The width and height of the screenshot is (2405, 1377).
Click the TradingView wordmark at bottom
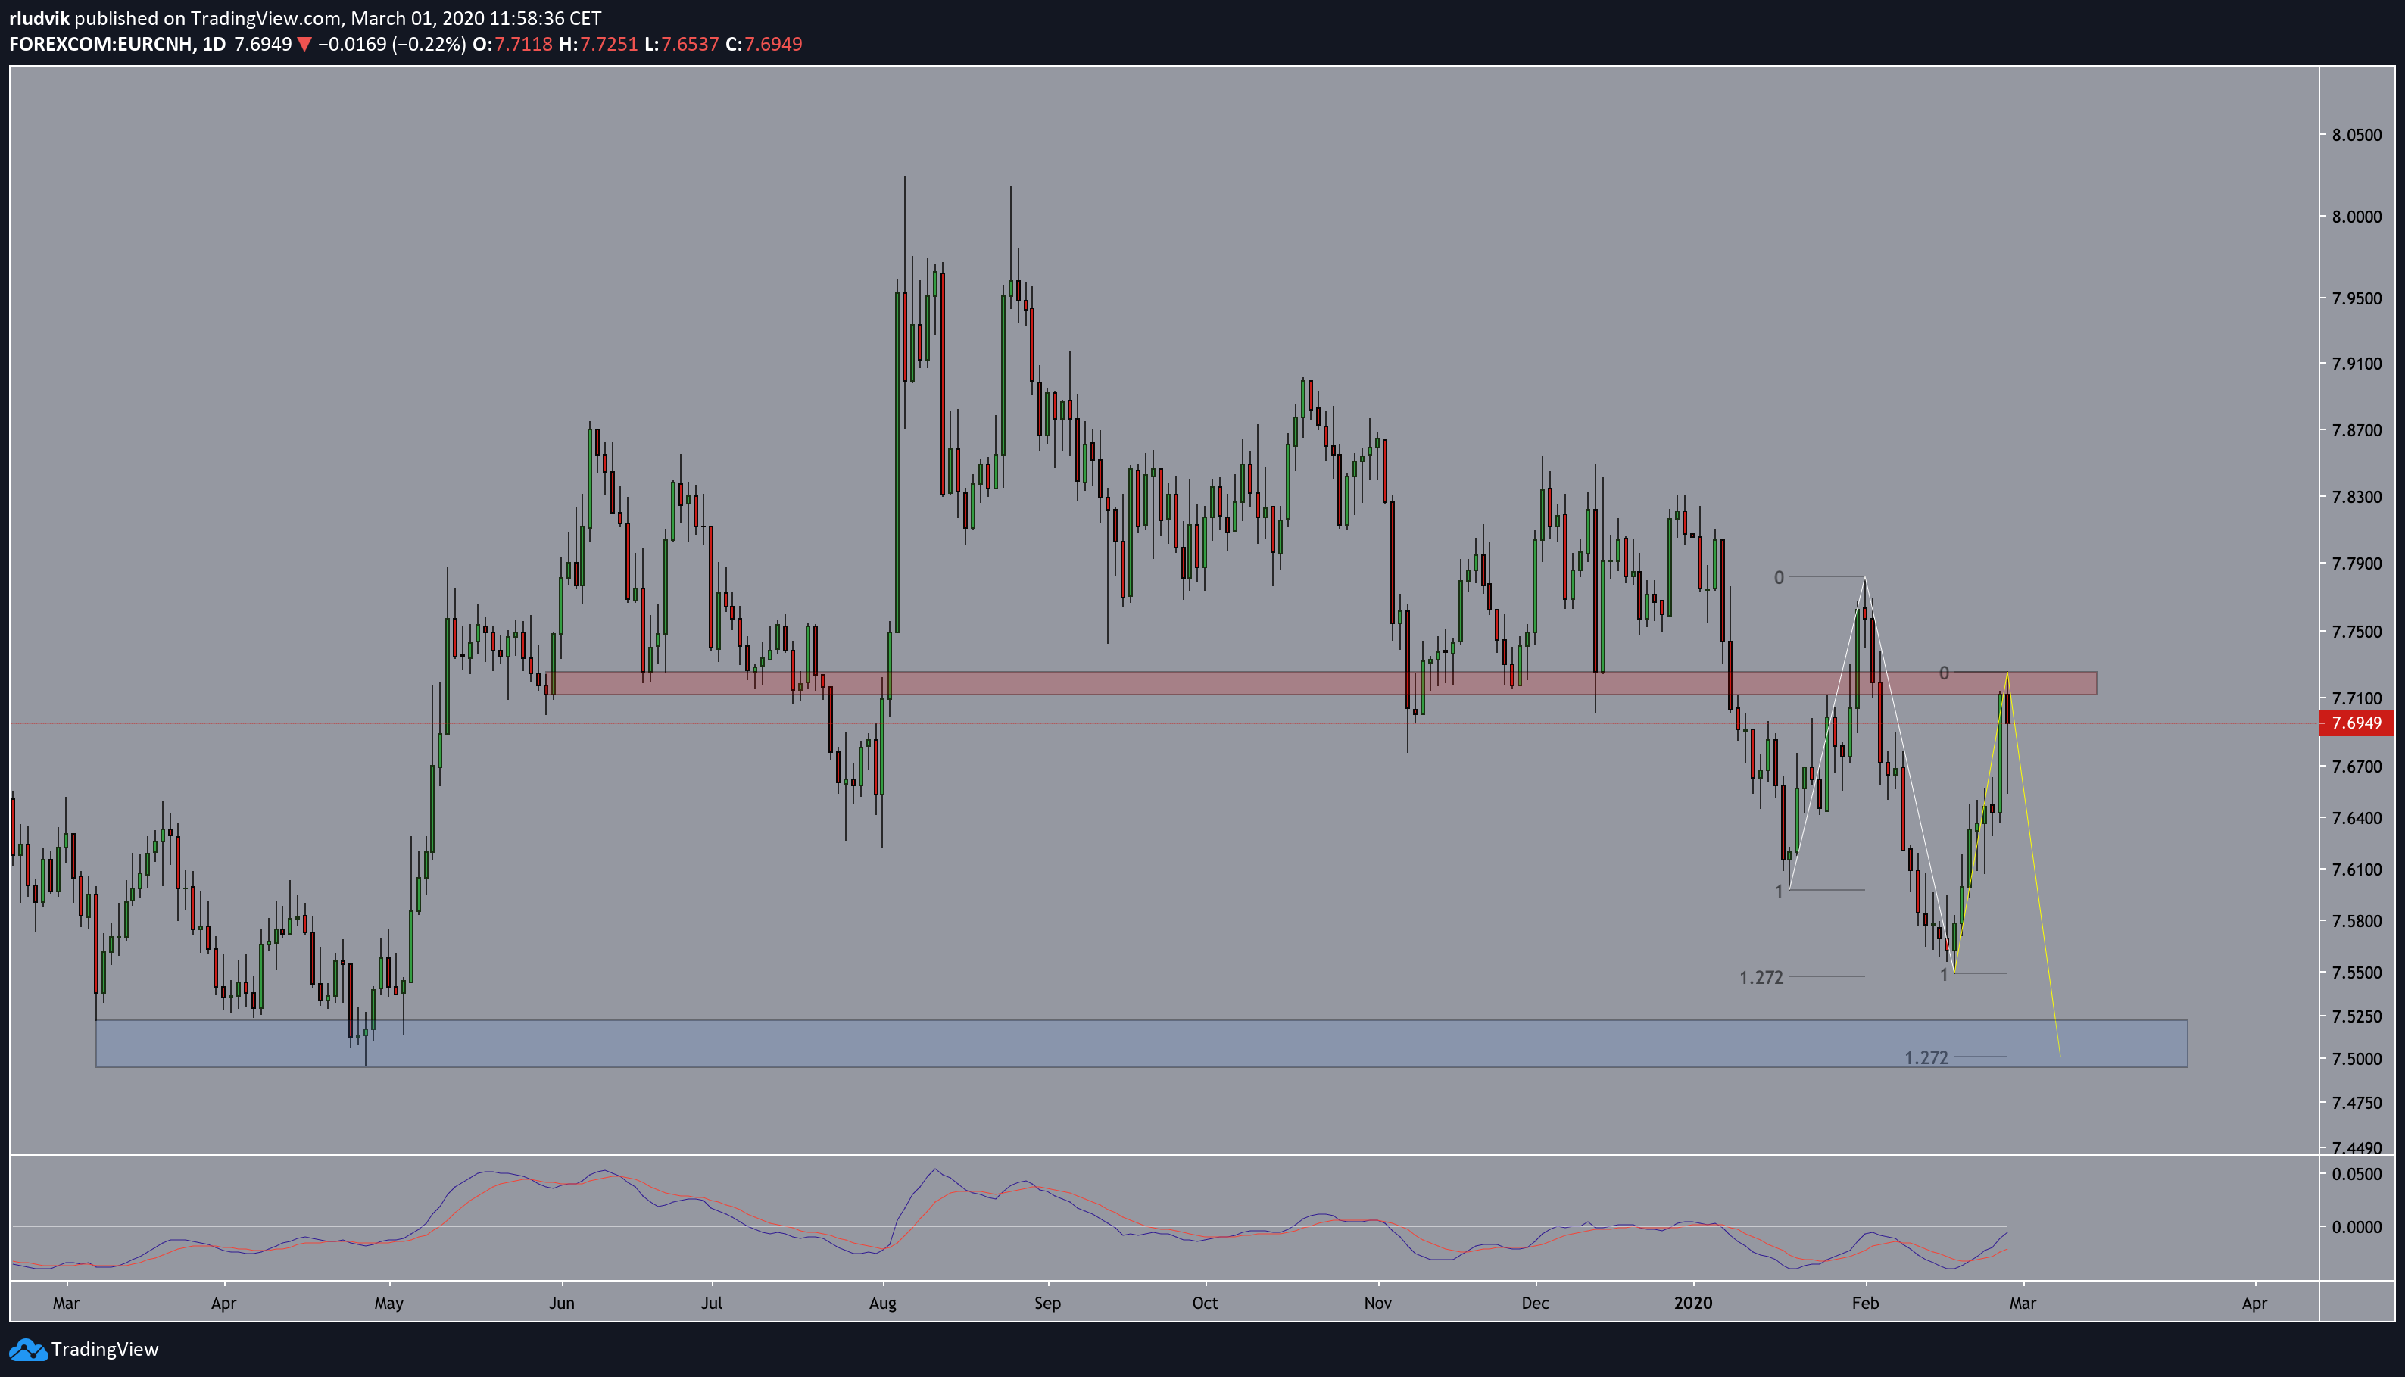[x=105, y=1350]
